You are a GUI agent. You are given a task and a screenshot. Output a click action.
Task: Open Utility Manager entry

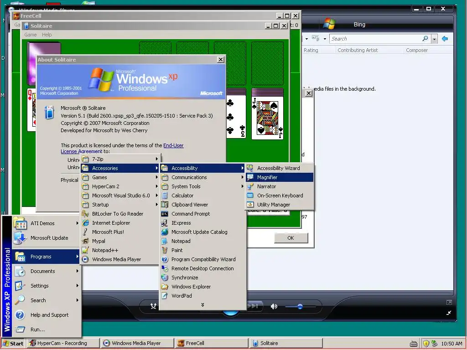pos(280,205)
